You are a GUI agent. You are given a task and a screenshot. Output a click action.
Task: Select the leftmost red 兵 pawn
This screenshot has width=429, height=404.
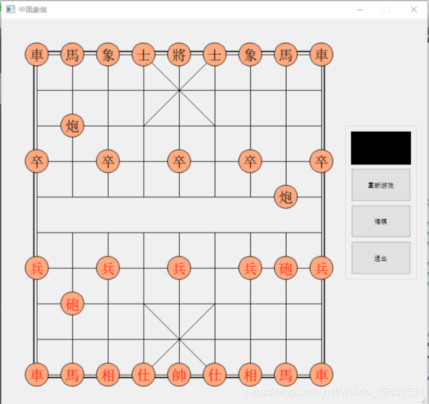coord(37,268)
